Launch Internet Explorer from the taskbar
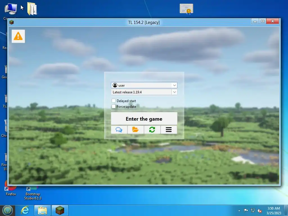Image resolution: width=288 pixels, height=216 pixels. pyautogui.click(x=25, y=210)
